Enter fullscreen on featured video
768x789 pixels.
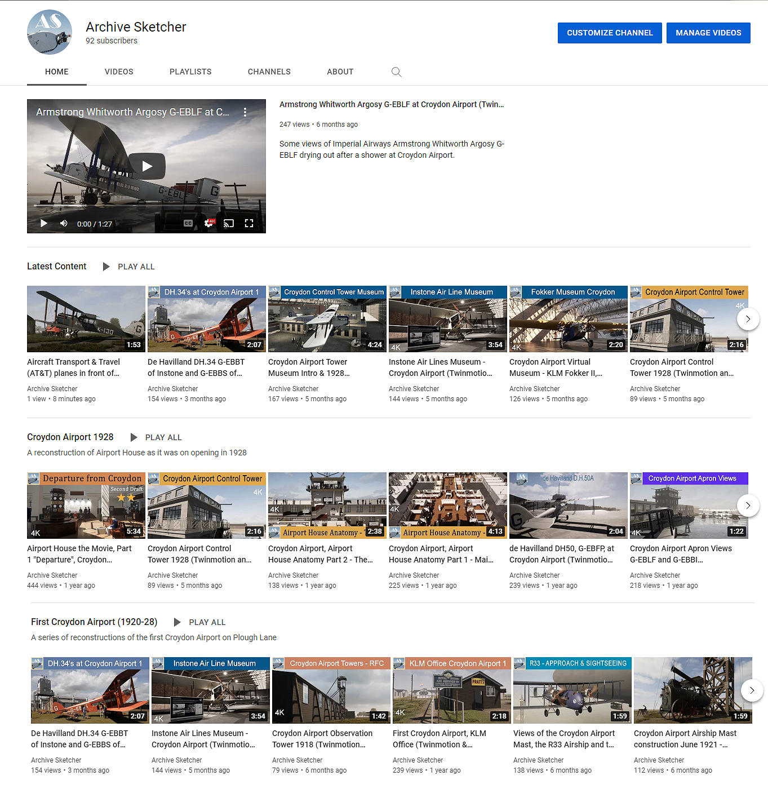tap(249, 223)
